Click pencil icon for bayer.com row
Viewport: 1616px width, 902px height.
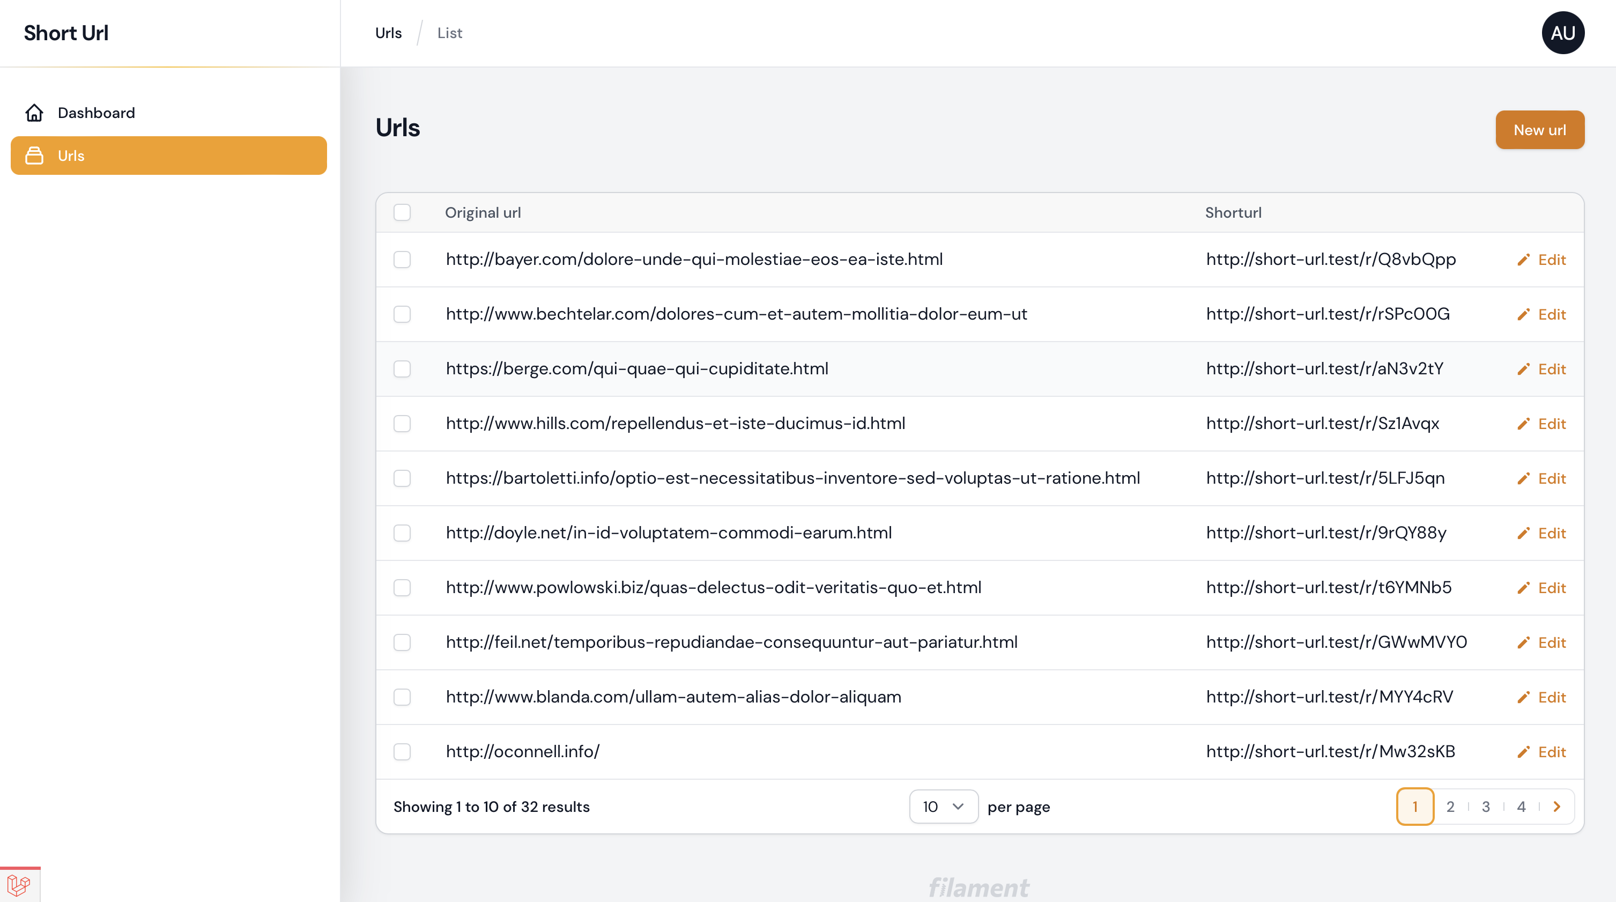click(1523, 260)
